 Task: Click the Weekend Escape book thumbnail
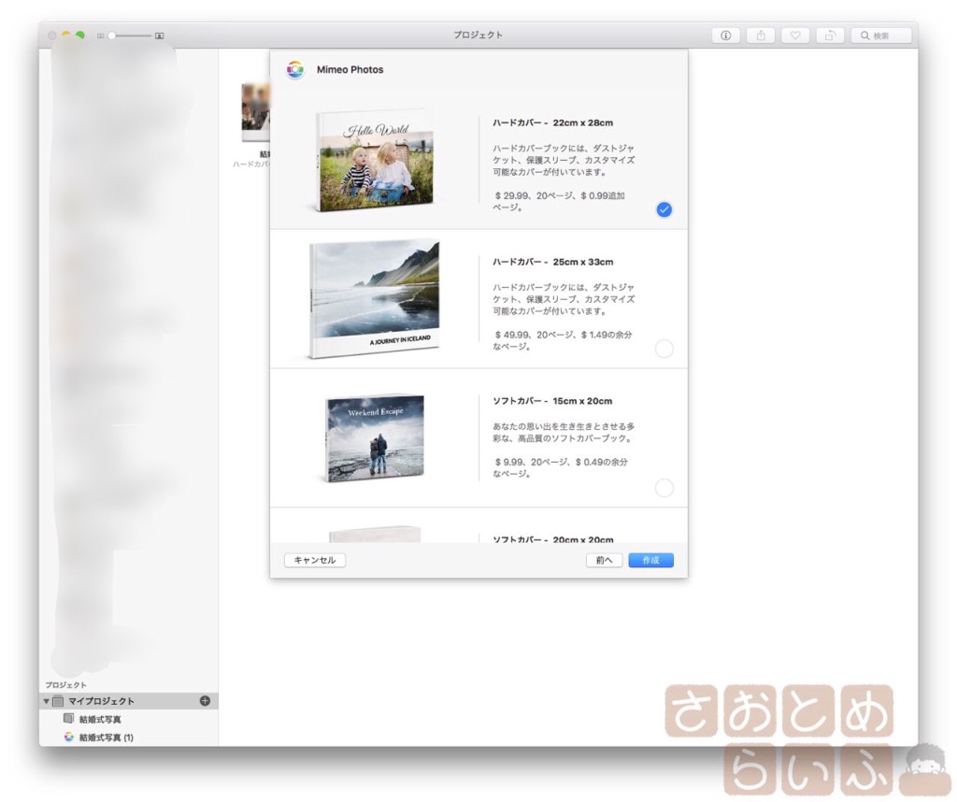(x=375, y=438)
